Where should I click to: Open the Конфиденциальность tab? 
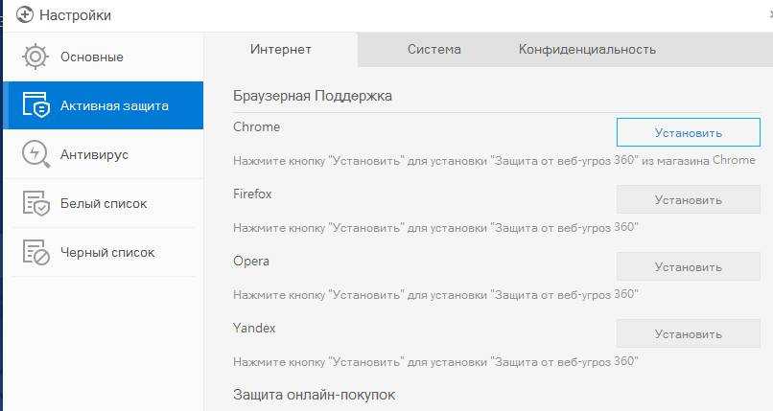point(587,49)
